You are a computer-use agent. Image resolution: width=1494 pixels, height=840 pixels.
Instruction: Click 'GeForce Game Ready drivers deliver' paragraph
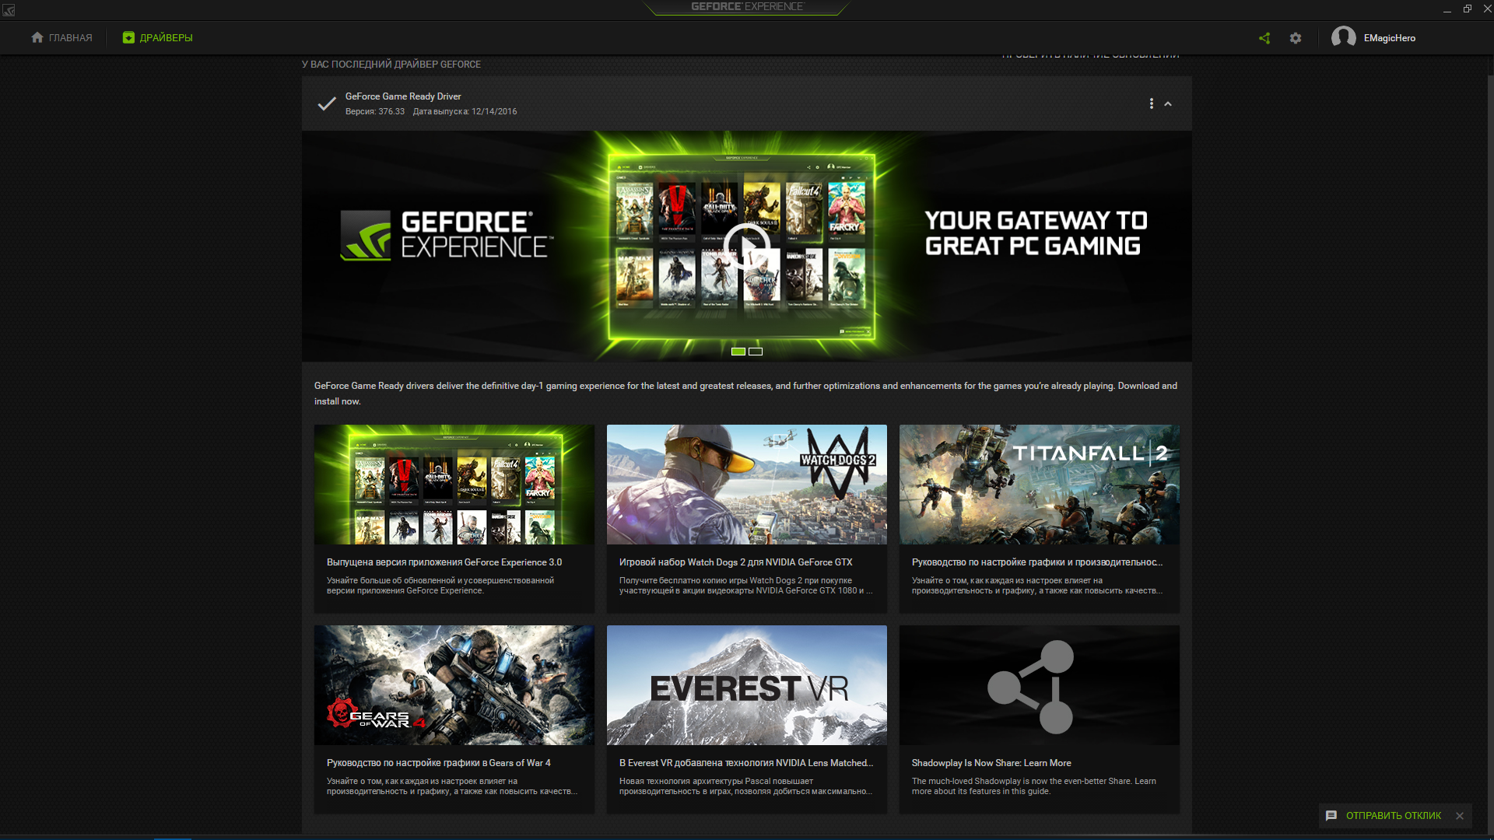(x=745, y=394)
